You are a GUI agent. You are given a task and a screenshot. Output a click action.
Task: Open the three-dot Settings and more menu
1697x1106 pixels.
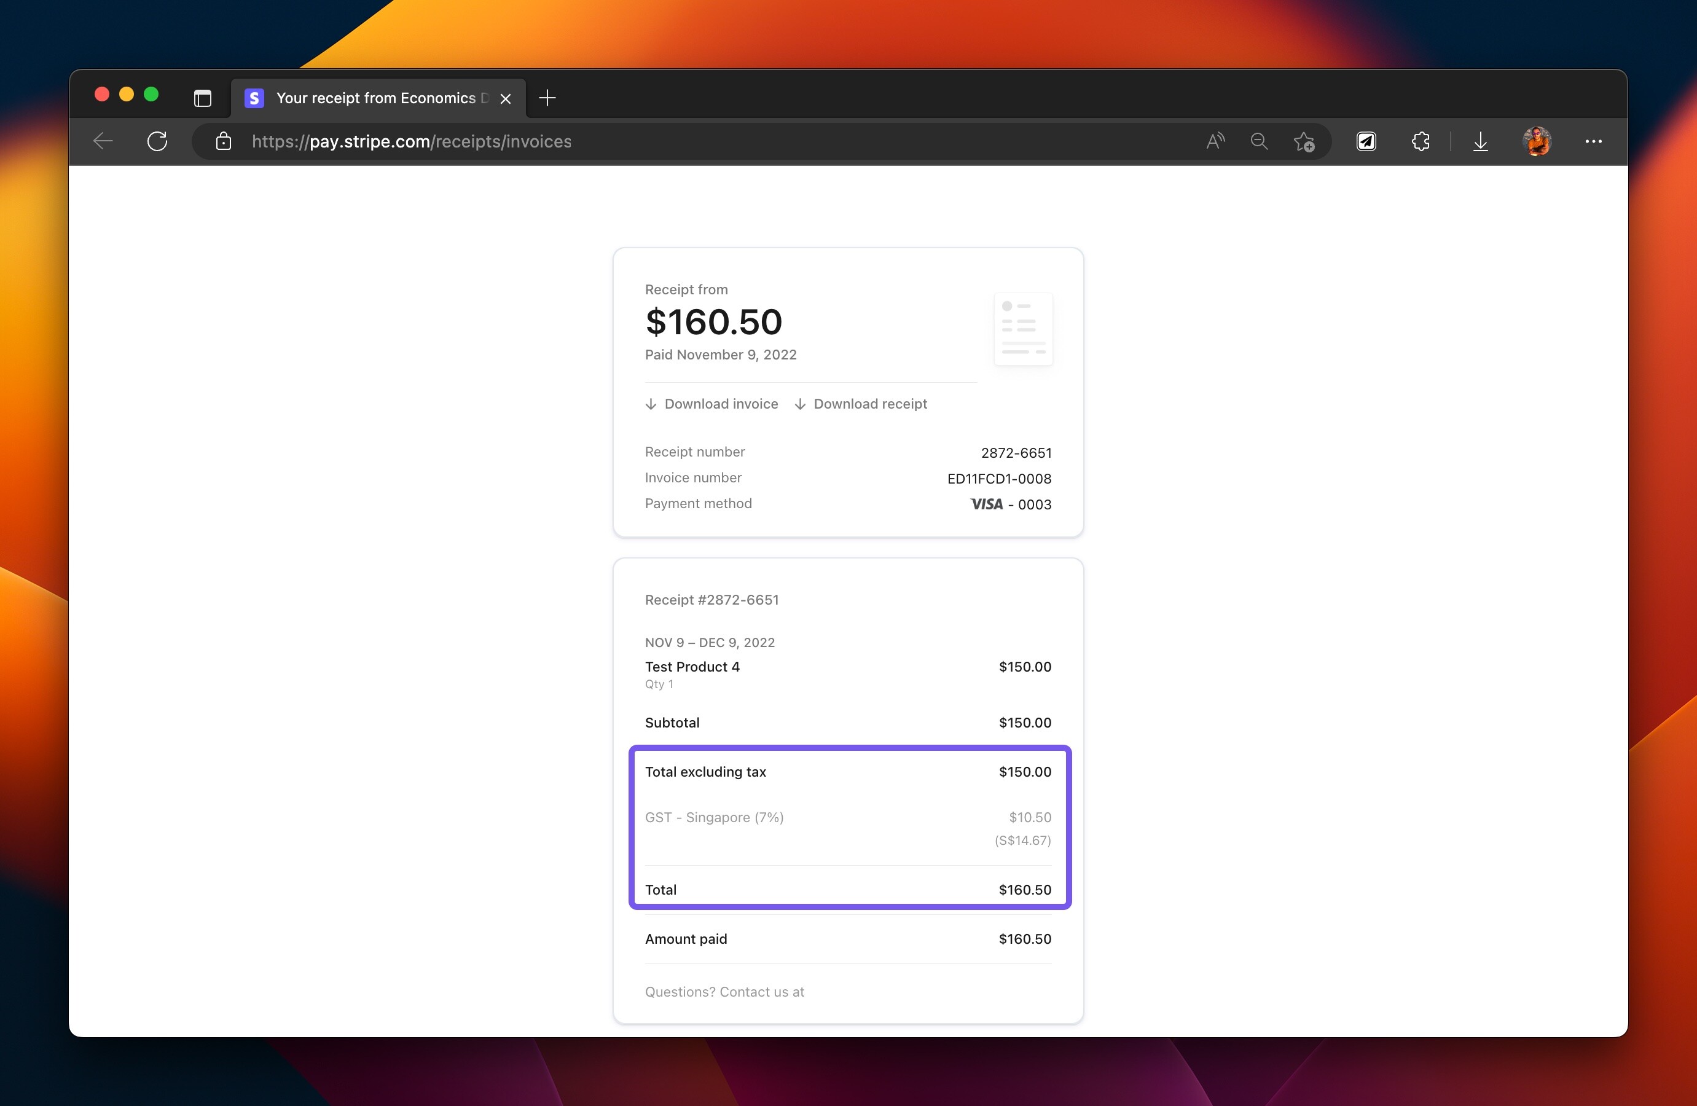[x=1594, y=141]
